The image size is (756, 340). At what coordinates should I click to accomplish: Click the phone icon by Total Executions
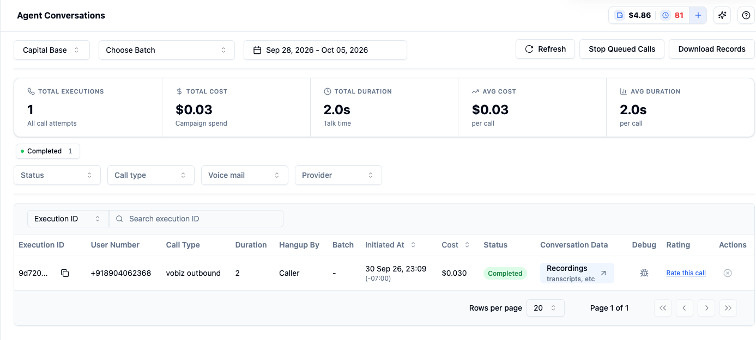31,91
